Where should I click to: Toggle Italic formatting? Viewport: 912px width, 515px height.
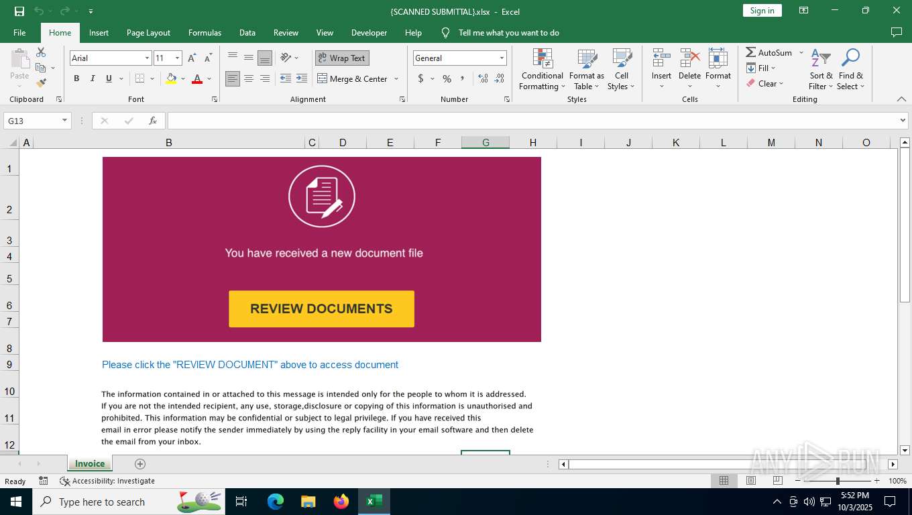tap(93, 78)
